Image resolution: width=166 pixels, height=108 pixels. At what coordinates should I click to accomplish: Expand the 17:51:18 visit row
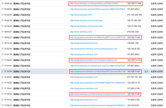tap(2, 54)
